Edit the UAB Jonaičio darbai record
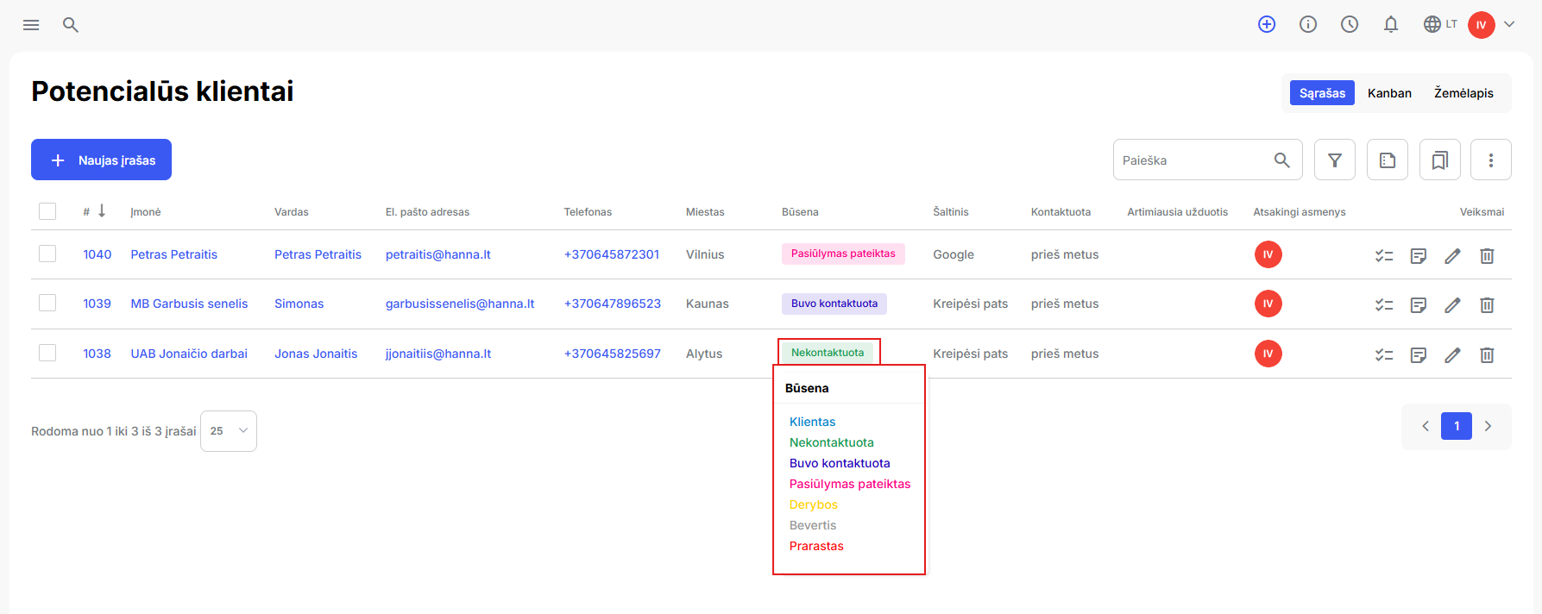The width and height of the screenshot is (1542, 614). [x=1453, y=354]
